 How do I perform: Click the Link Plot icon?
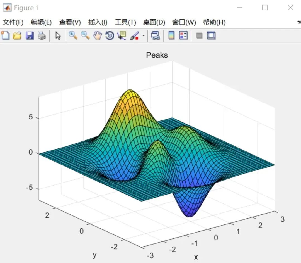(156, 35)
